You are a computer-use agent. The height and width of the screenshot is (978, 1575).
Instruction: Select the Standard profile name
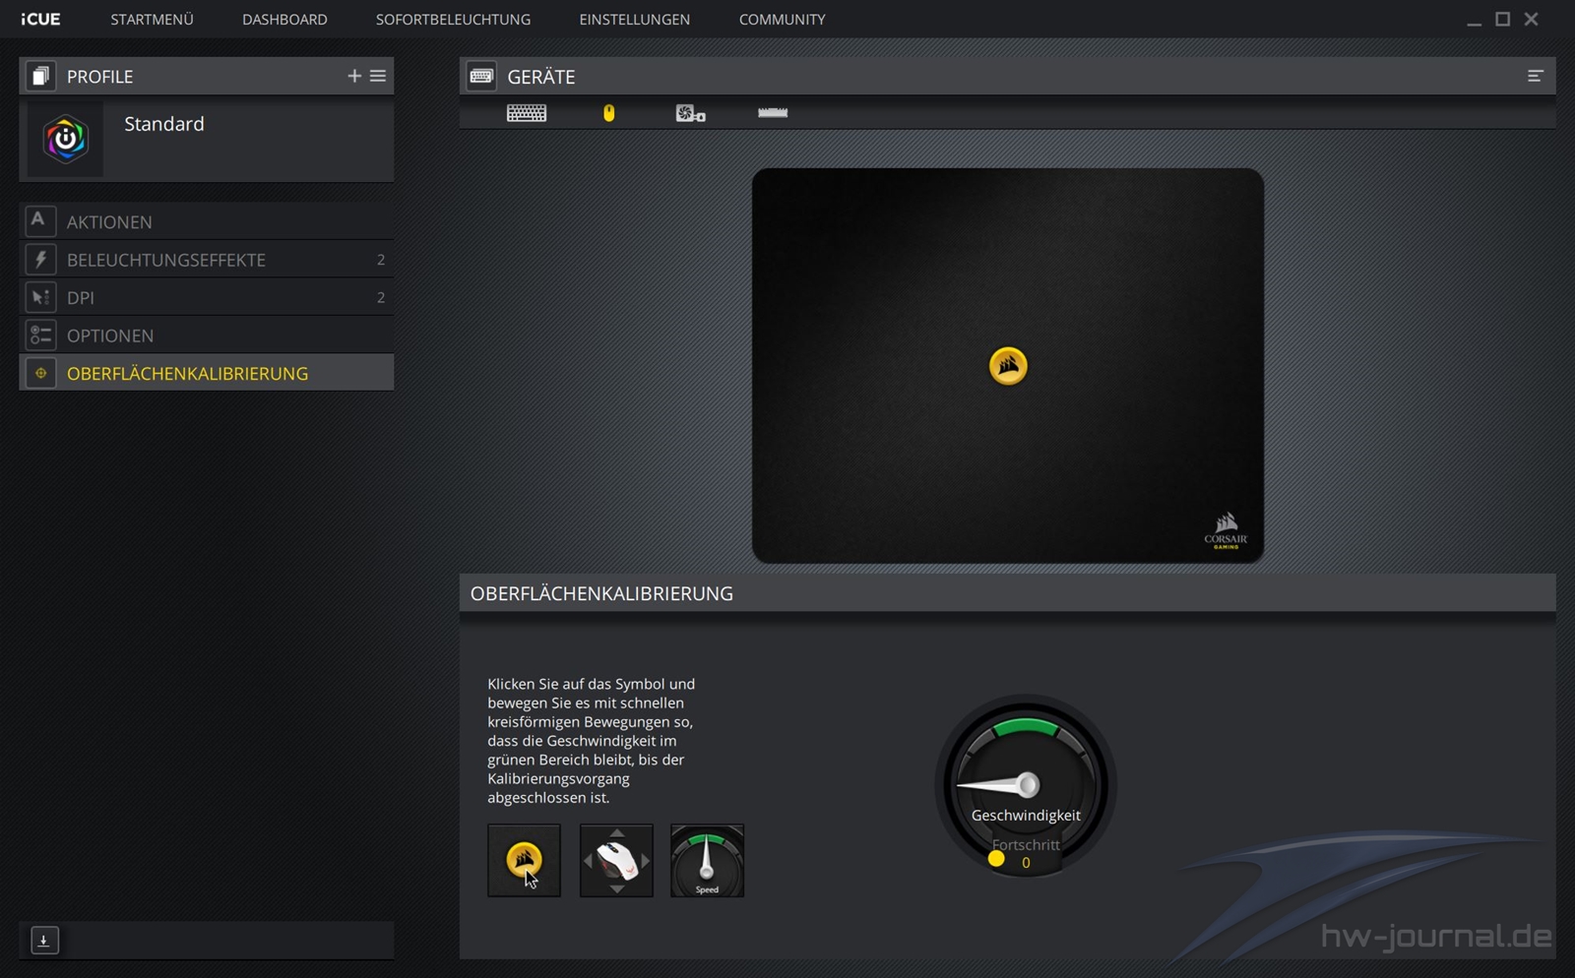(x=164, y=124)
